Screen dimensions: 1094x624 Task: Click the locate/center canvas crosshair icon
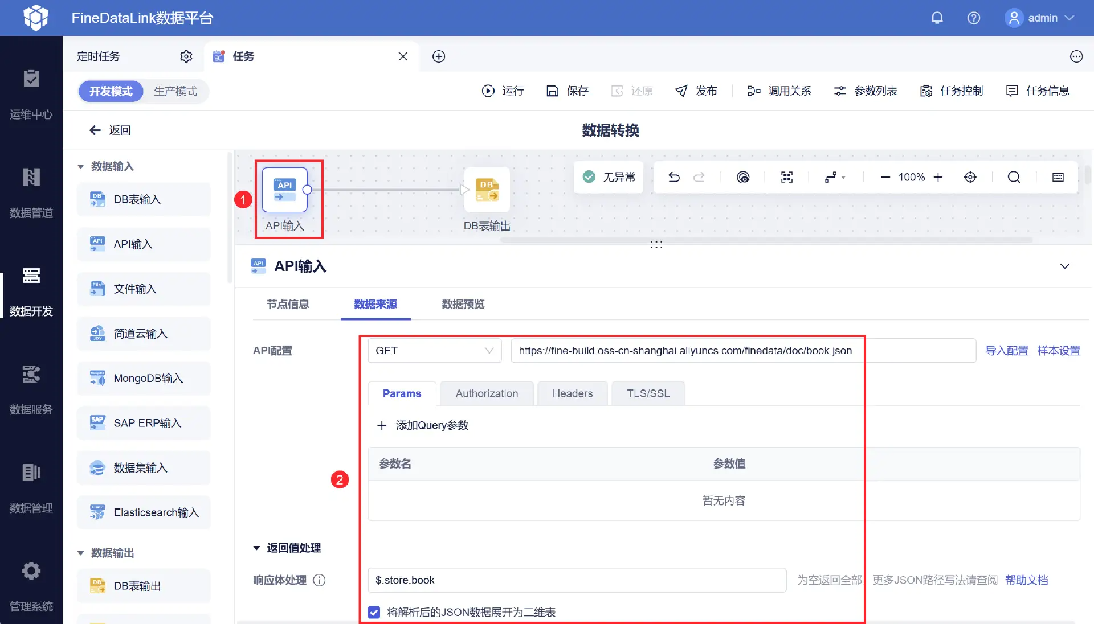pyautogui.click(x=970, y=177)
